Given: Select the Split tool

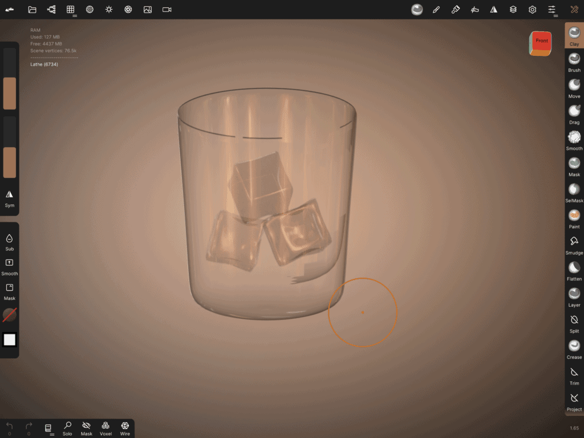Looking at the screenshot, I should (574, 322).
